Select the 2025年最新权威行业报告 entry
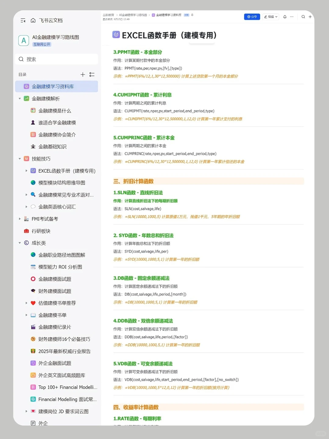The height and width of the screenshot is (439, 329). pyautogui.click(x=64, y=351)
